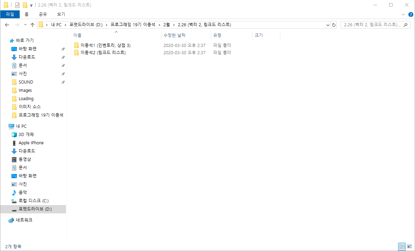Screen dimensions: 415x251
Task: Switch to the 홈 ribbon tab
Action: click(x=27, y=14)
